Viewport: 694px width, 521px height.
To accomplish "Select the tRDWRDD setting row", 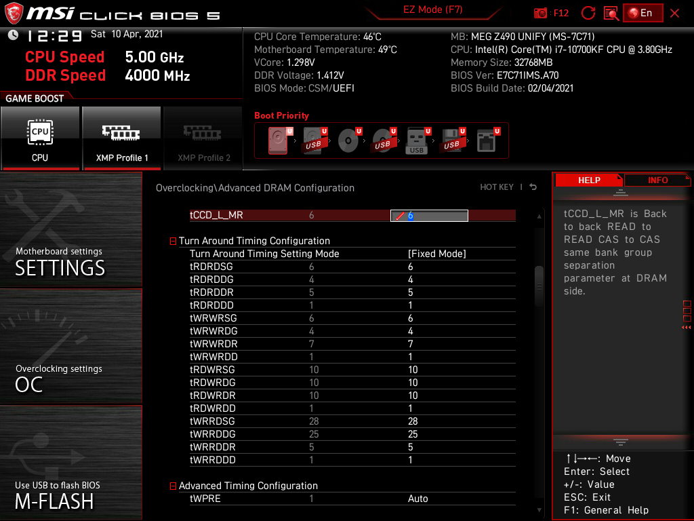I will point(352,408).
